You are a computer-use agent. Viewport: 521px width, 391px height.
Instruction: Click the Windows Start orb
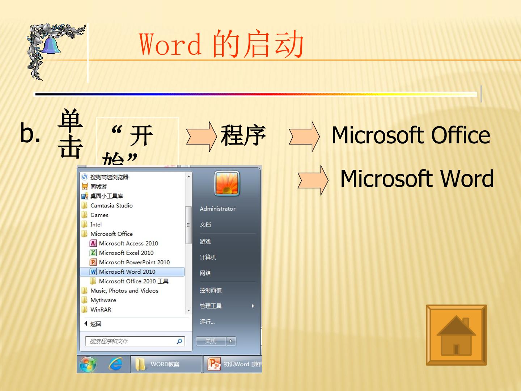click(x=88, y=364)
